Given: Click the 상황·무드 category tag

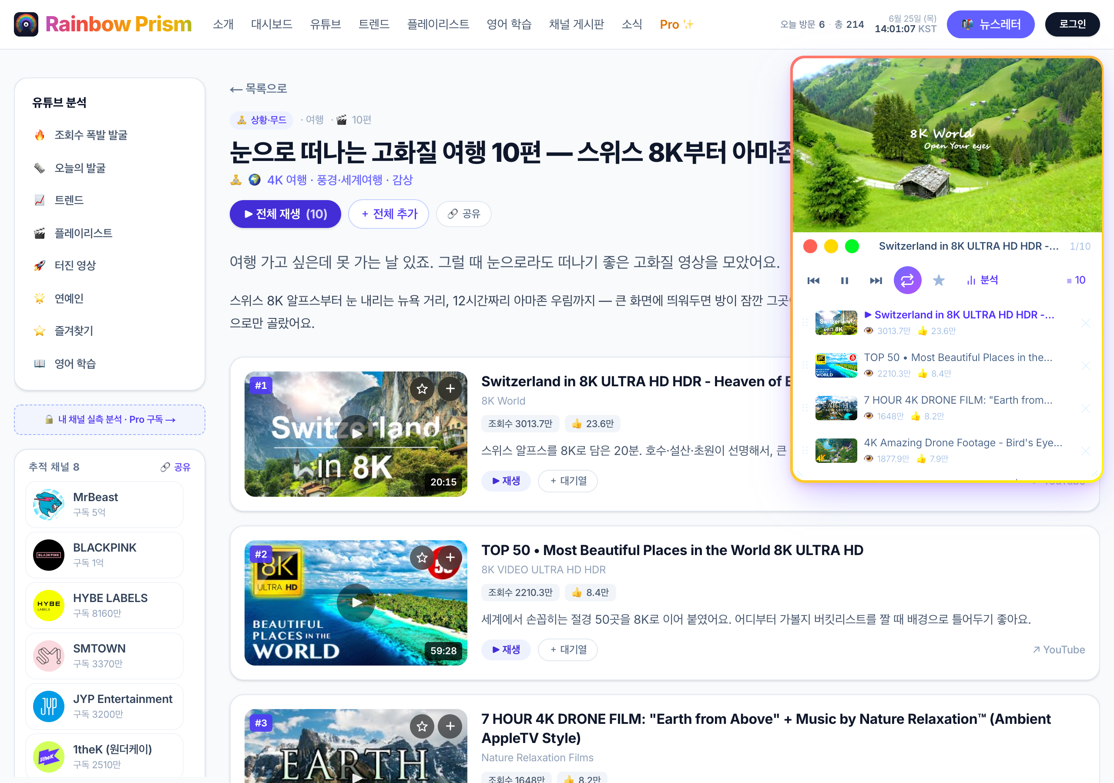Looking at the screenshot, I should coord(262,120).
